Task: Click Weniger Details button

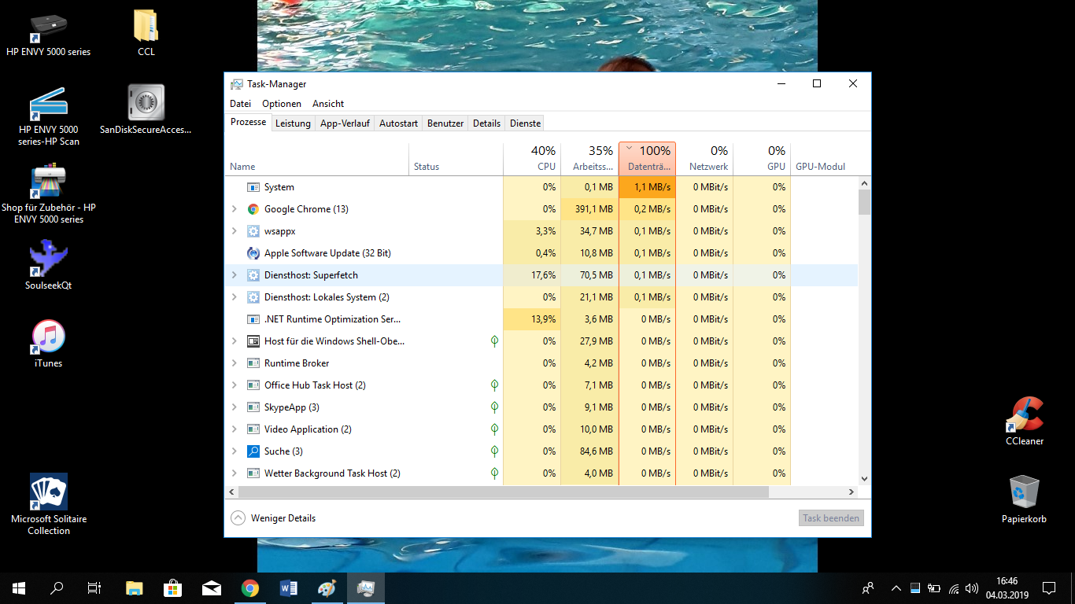Action: pos(273,518)
